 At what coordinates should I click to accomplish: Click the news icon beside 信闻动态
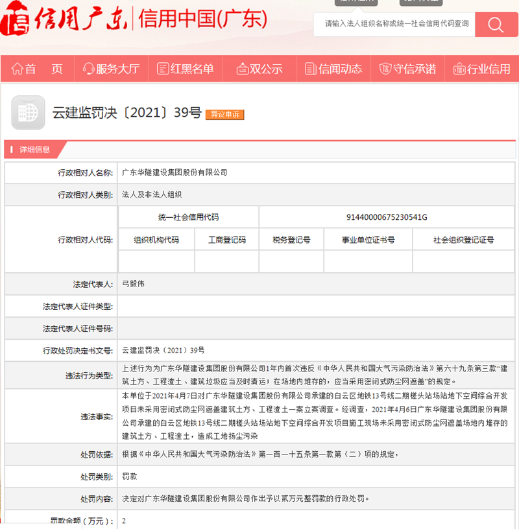pyautogui.click(x=311, y=69)
